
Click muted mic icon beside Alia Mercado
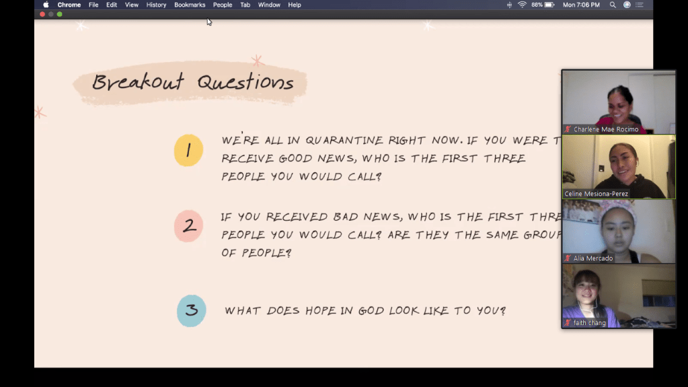pos(568,258)
